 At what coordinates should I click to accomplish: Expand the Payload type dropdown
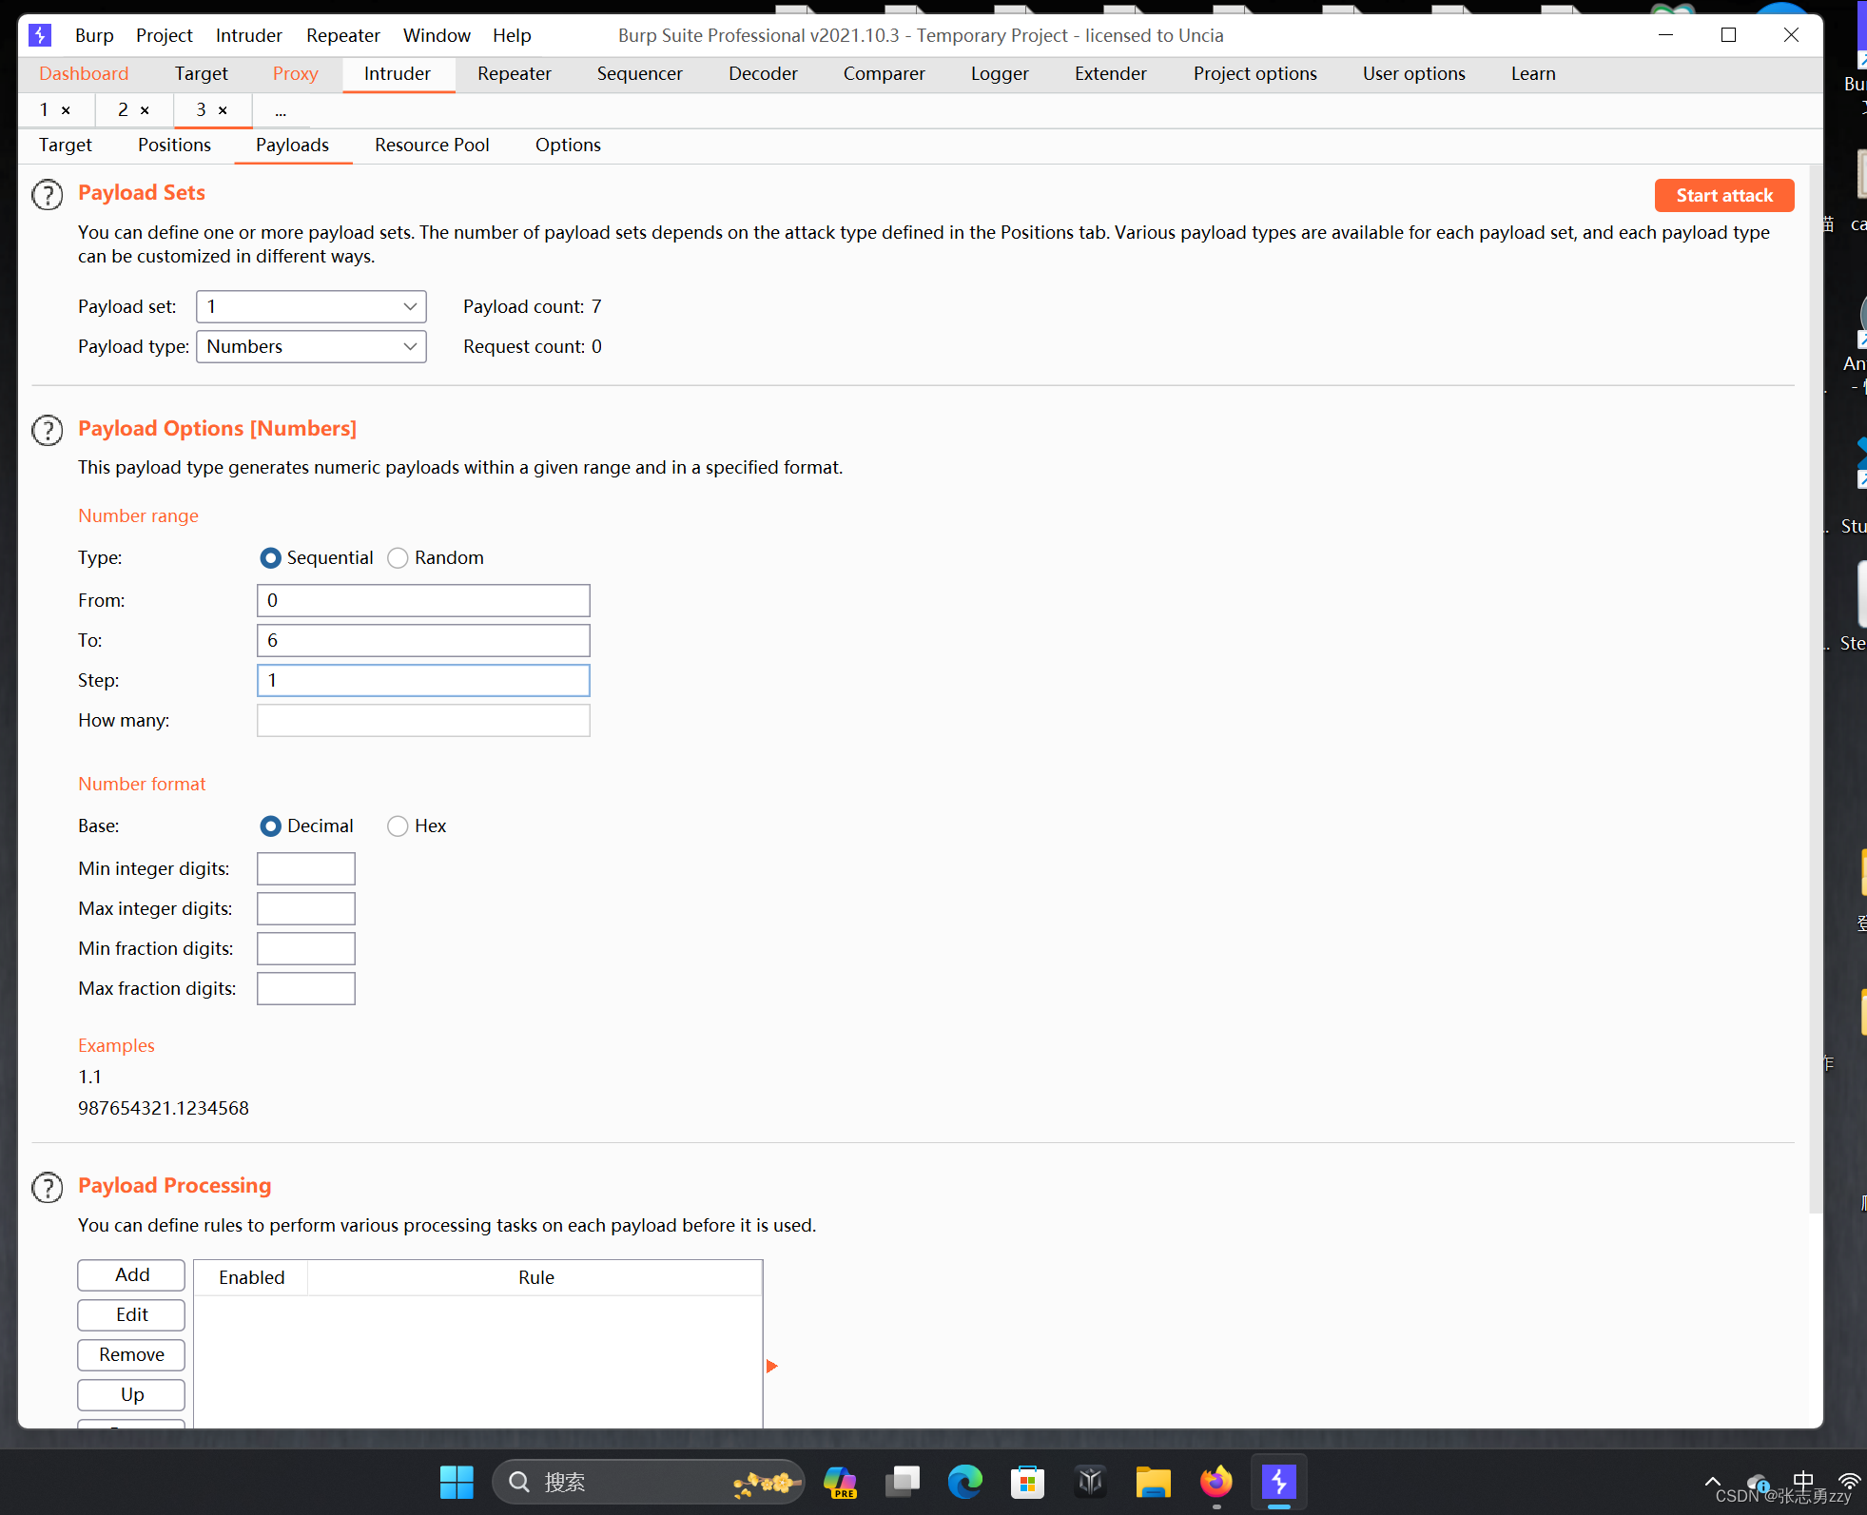pos(410,347)
